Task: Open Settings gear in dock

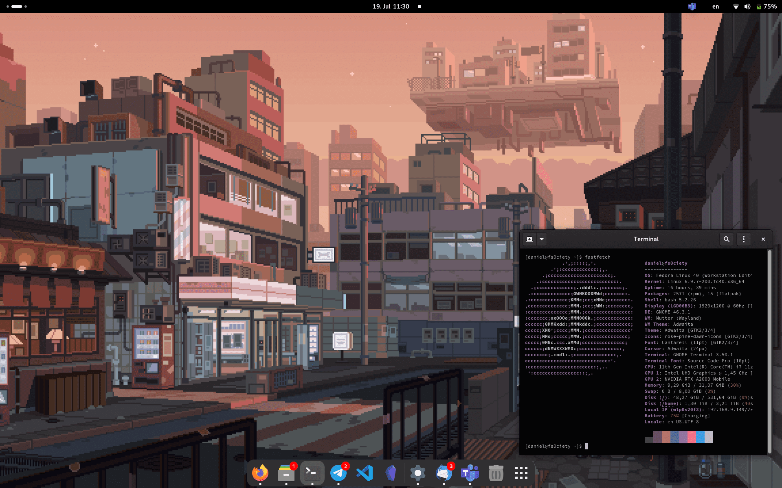Action: coord(417,473)
